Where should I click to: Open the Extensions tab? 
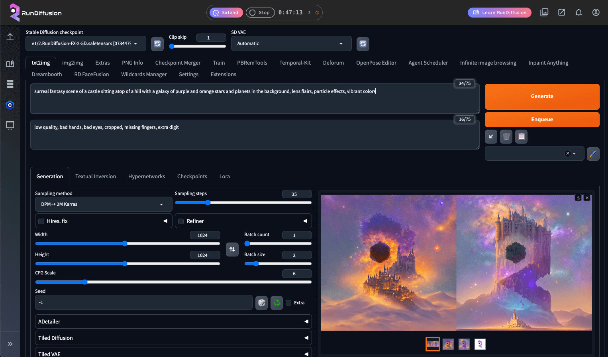224,74
